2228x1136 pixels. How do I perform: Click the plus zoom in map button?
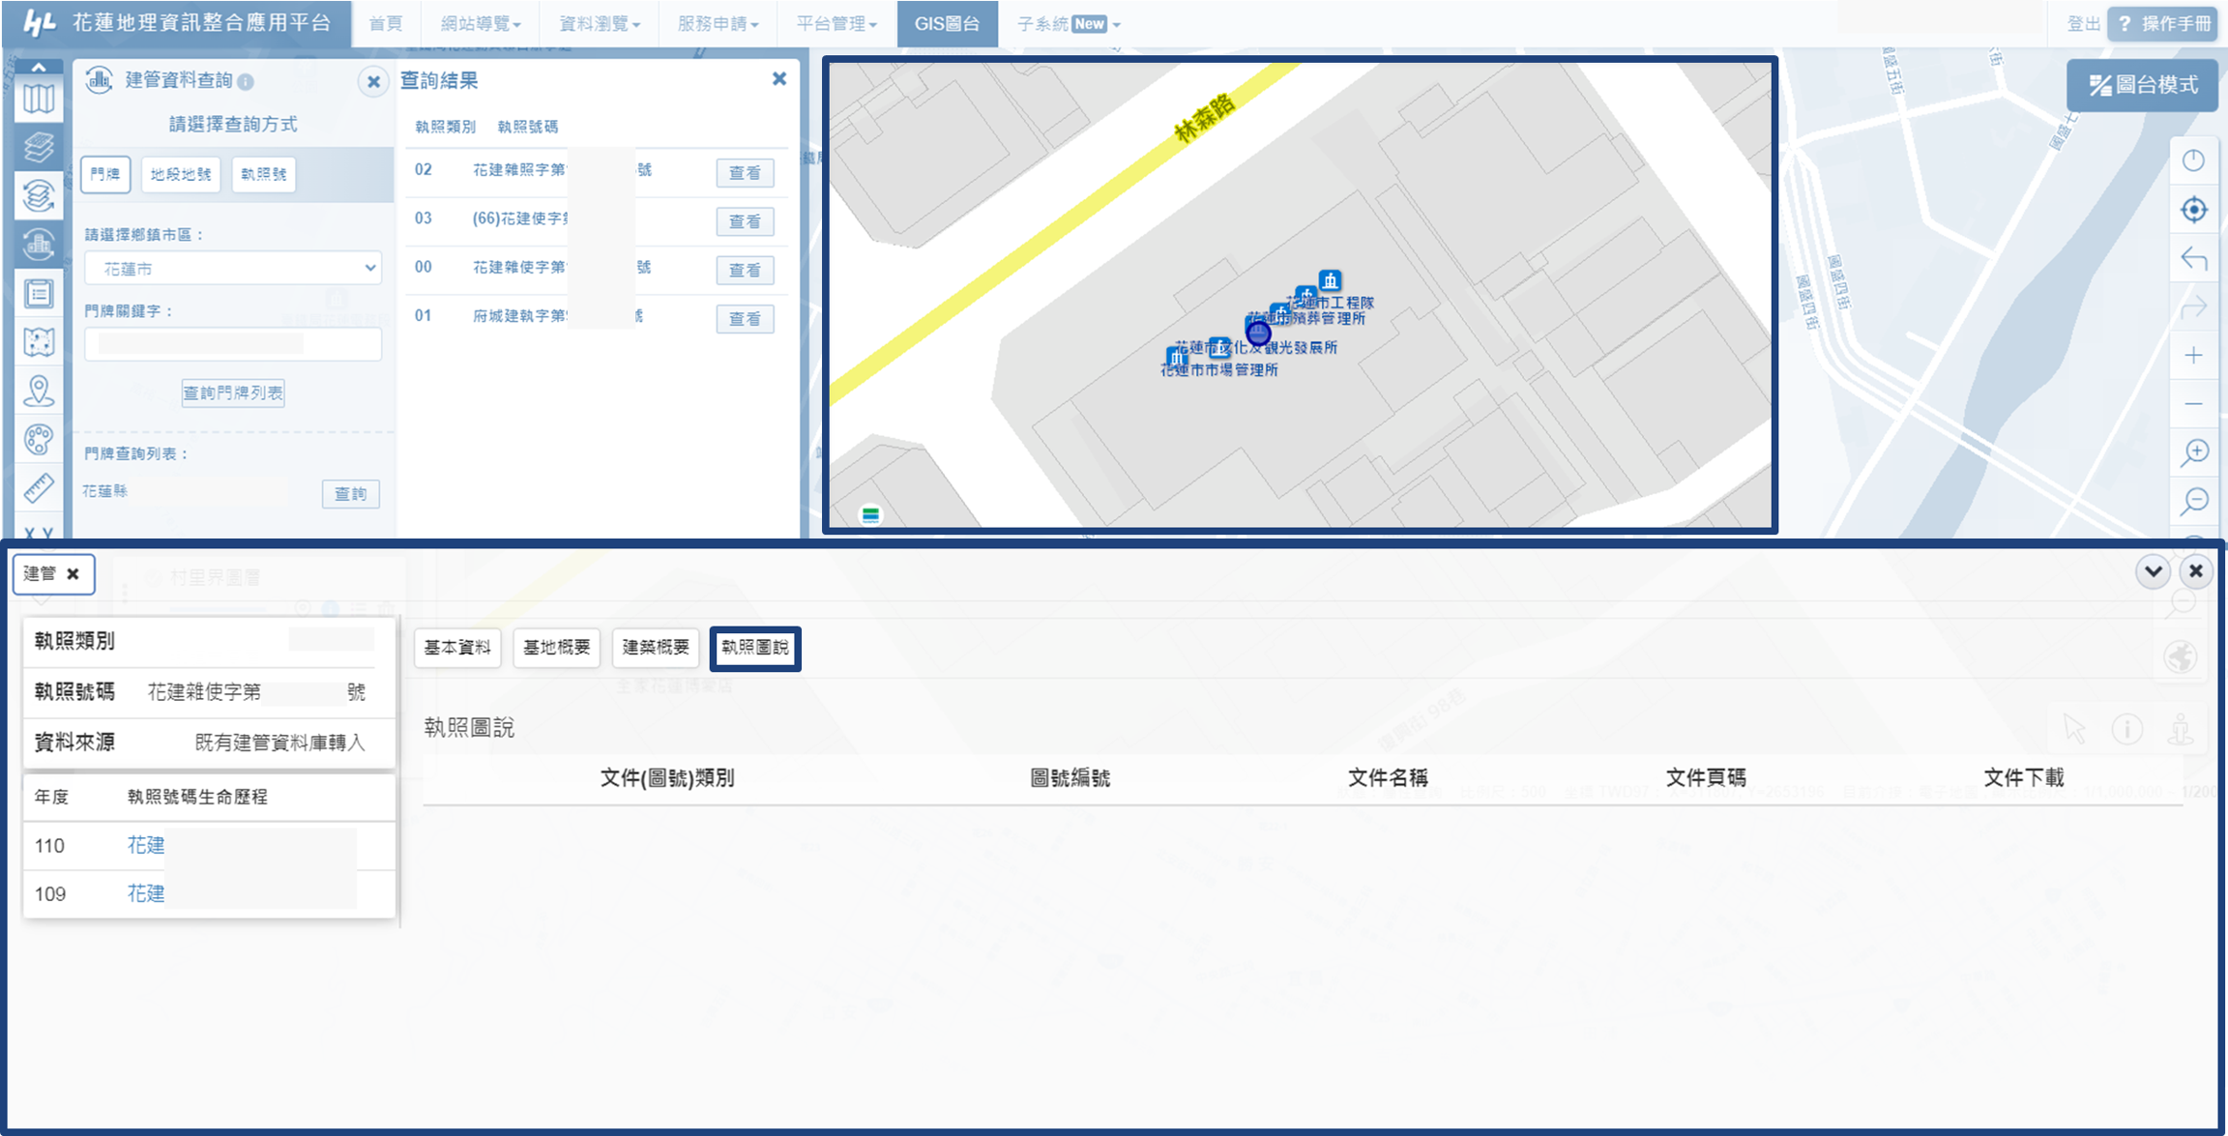pyautogui.click(x=2194, y=356)
